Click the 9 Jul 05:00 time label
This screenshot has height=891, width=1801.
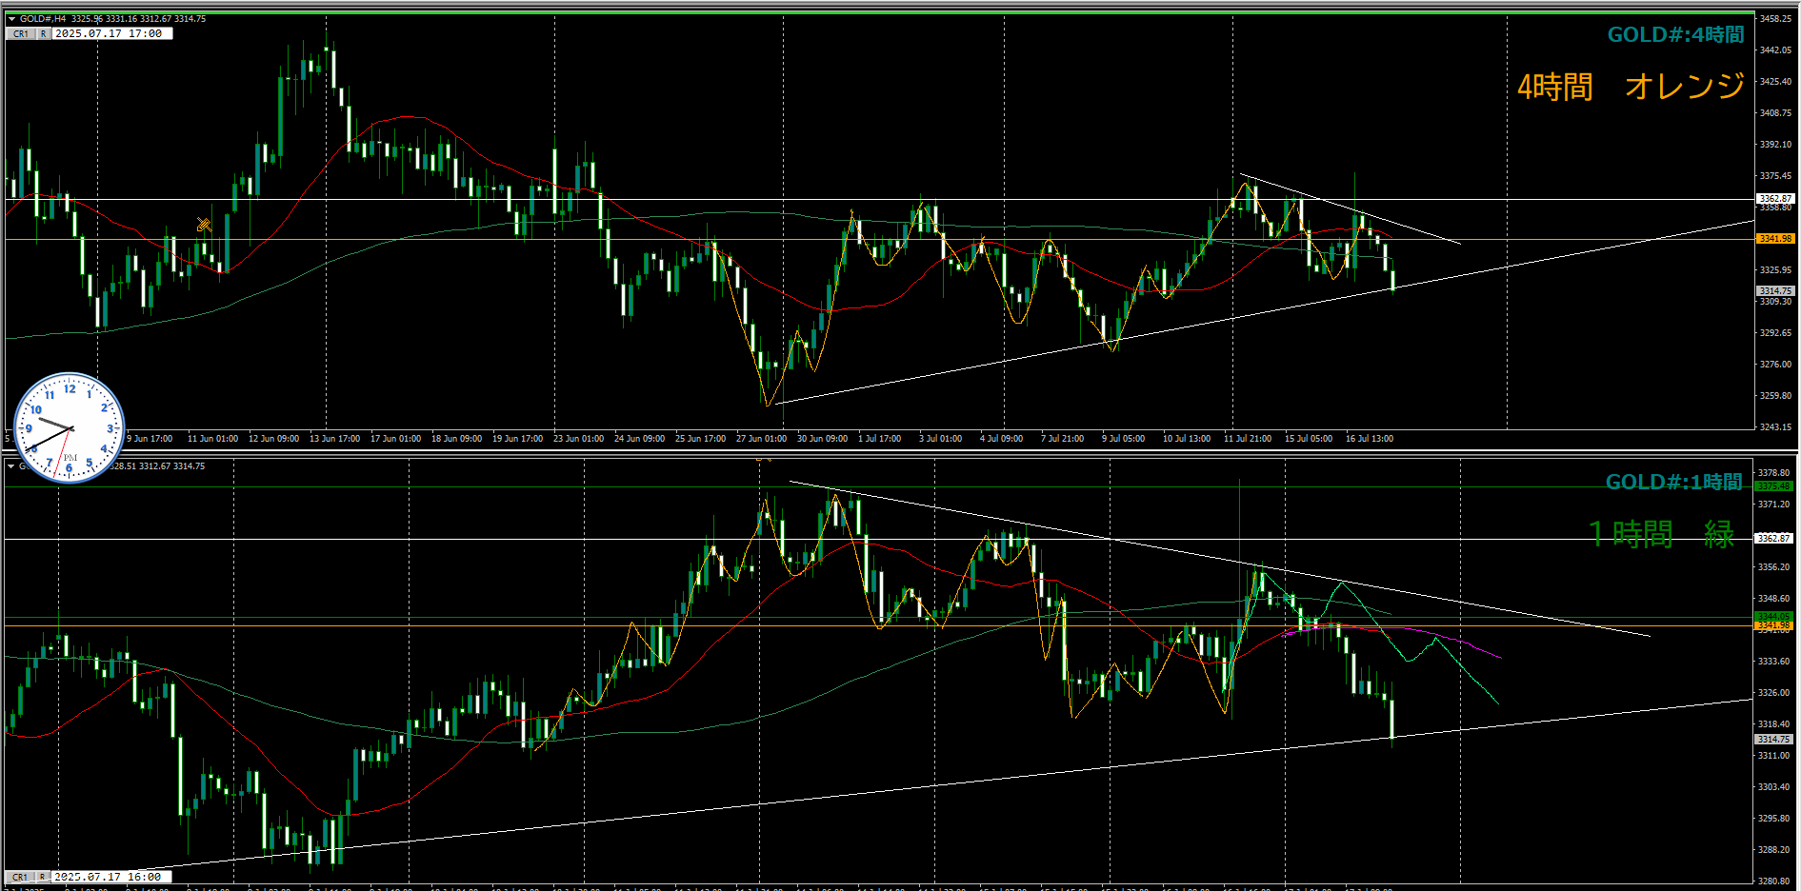point(1123,439)
